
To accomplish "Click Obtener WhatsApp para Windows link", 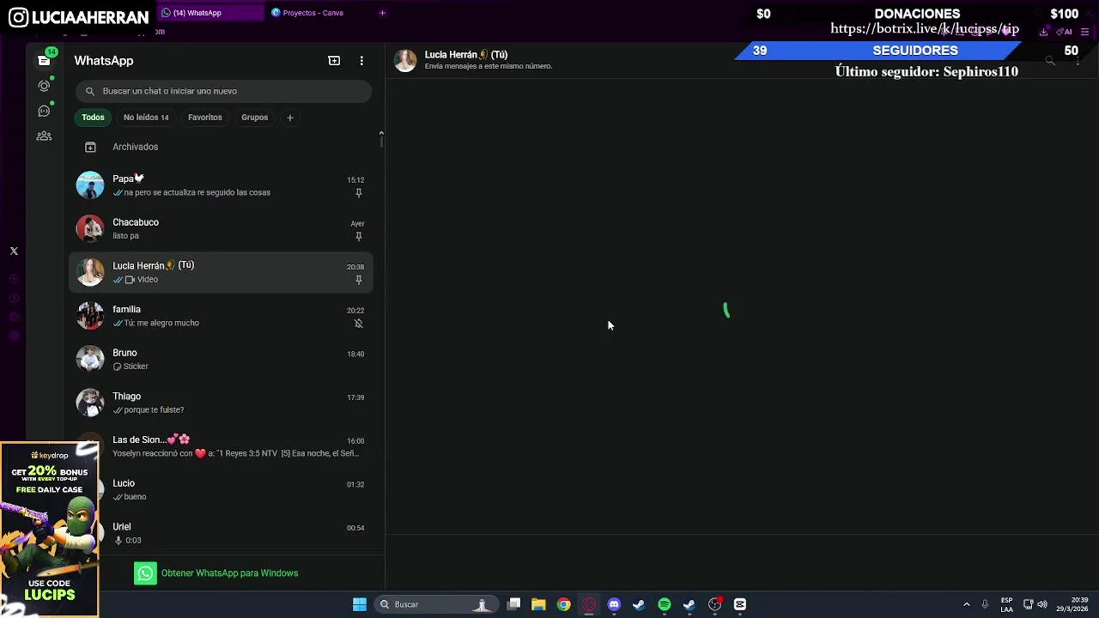I will [229, 573].
